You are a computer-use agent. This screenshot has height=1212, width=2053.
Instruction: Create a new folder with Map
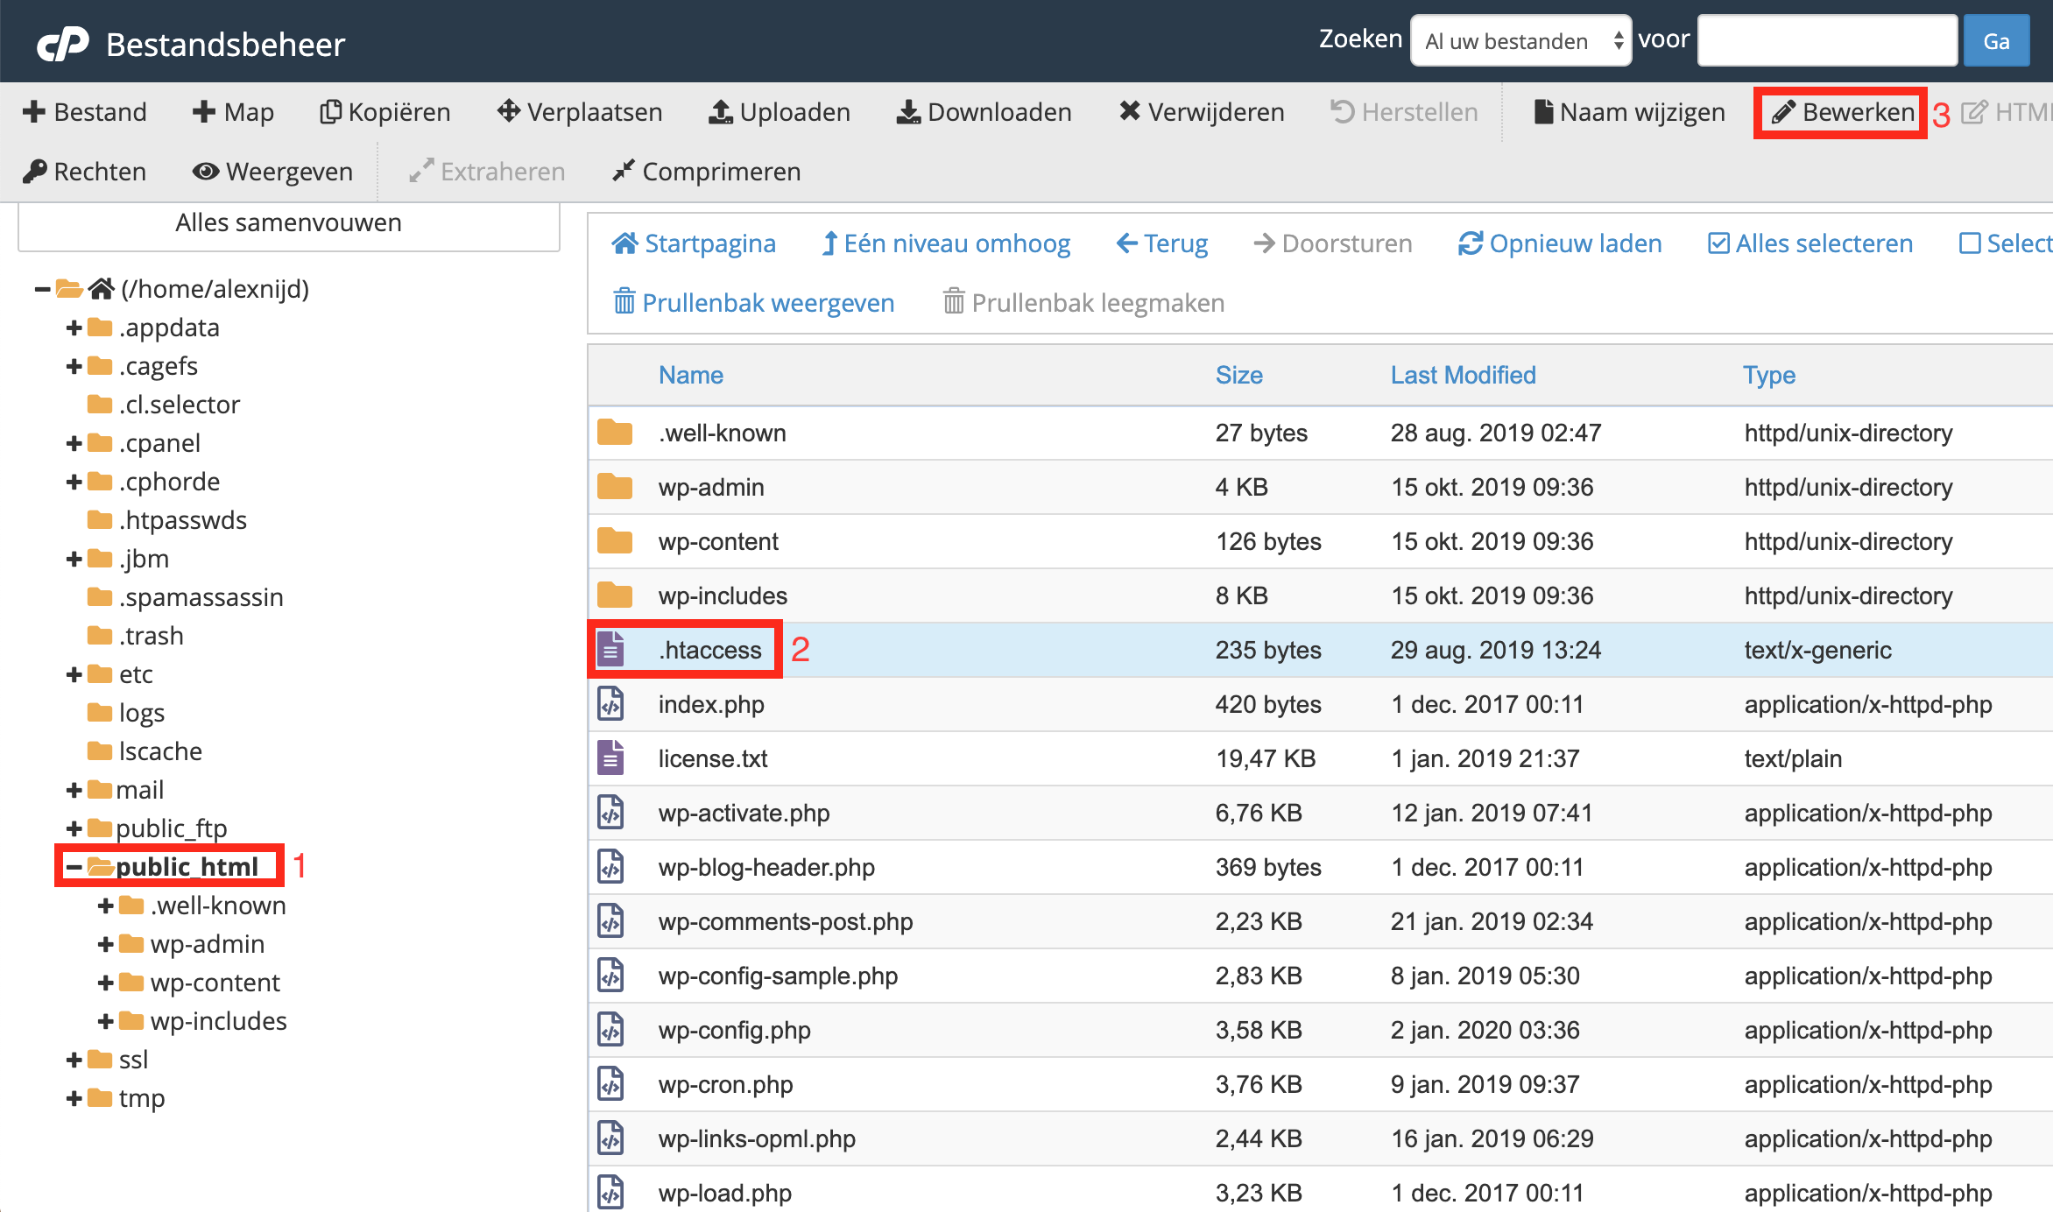[233, 112]
